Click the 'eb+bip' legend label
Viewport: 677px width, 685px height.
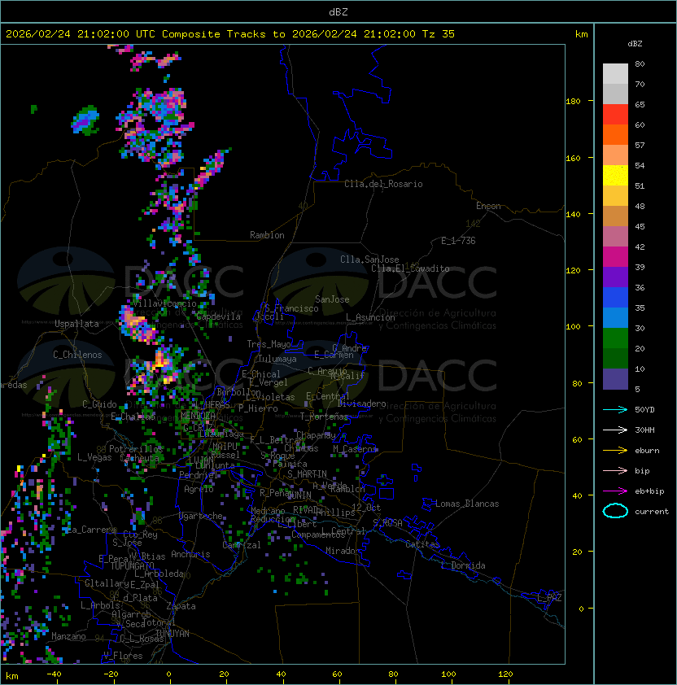click(x=649, y=491)
